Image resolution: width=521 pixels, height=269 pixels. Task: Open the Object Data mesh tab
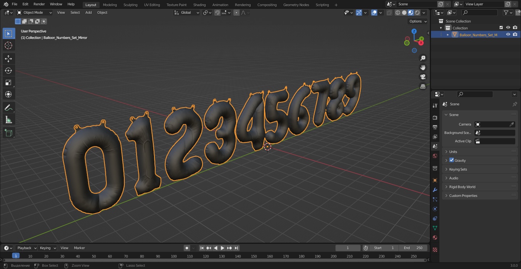pyautogui.click(x=435, y=228)
